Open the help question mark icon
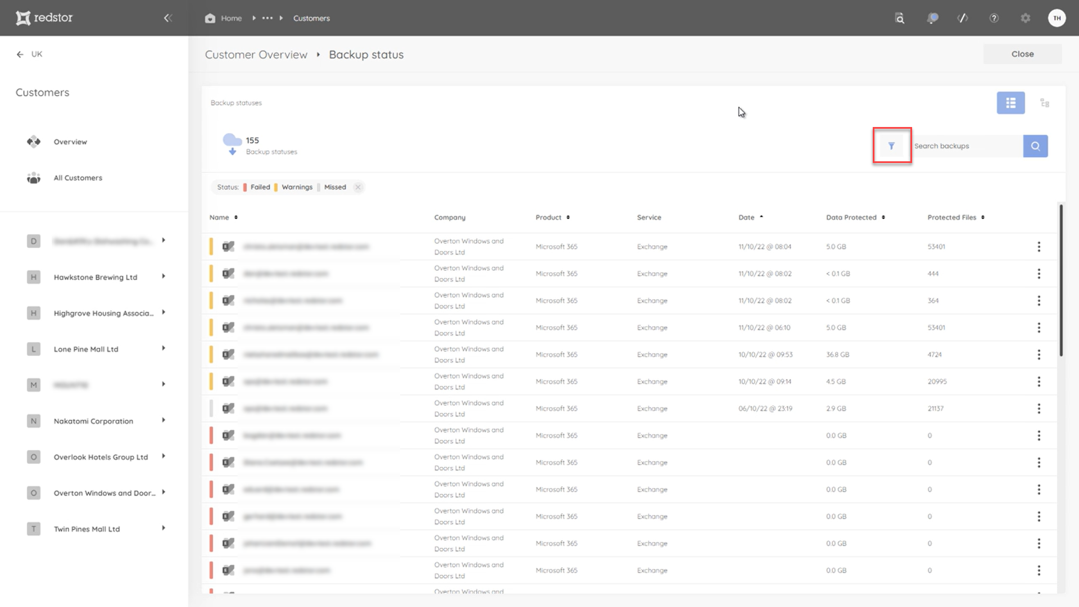 pos(994,18)
